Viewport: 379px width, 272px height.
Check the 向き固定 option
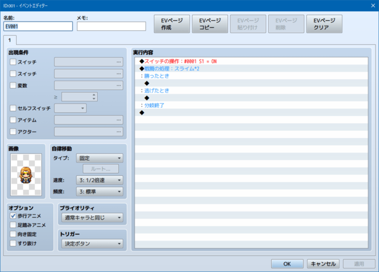pyautogui.click(x=13, y=234)
